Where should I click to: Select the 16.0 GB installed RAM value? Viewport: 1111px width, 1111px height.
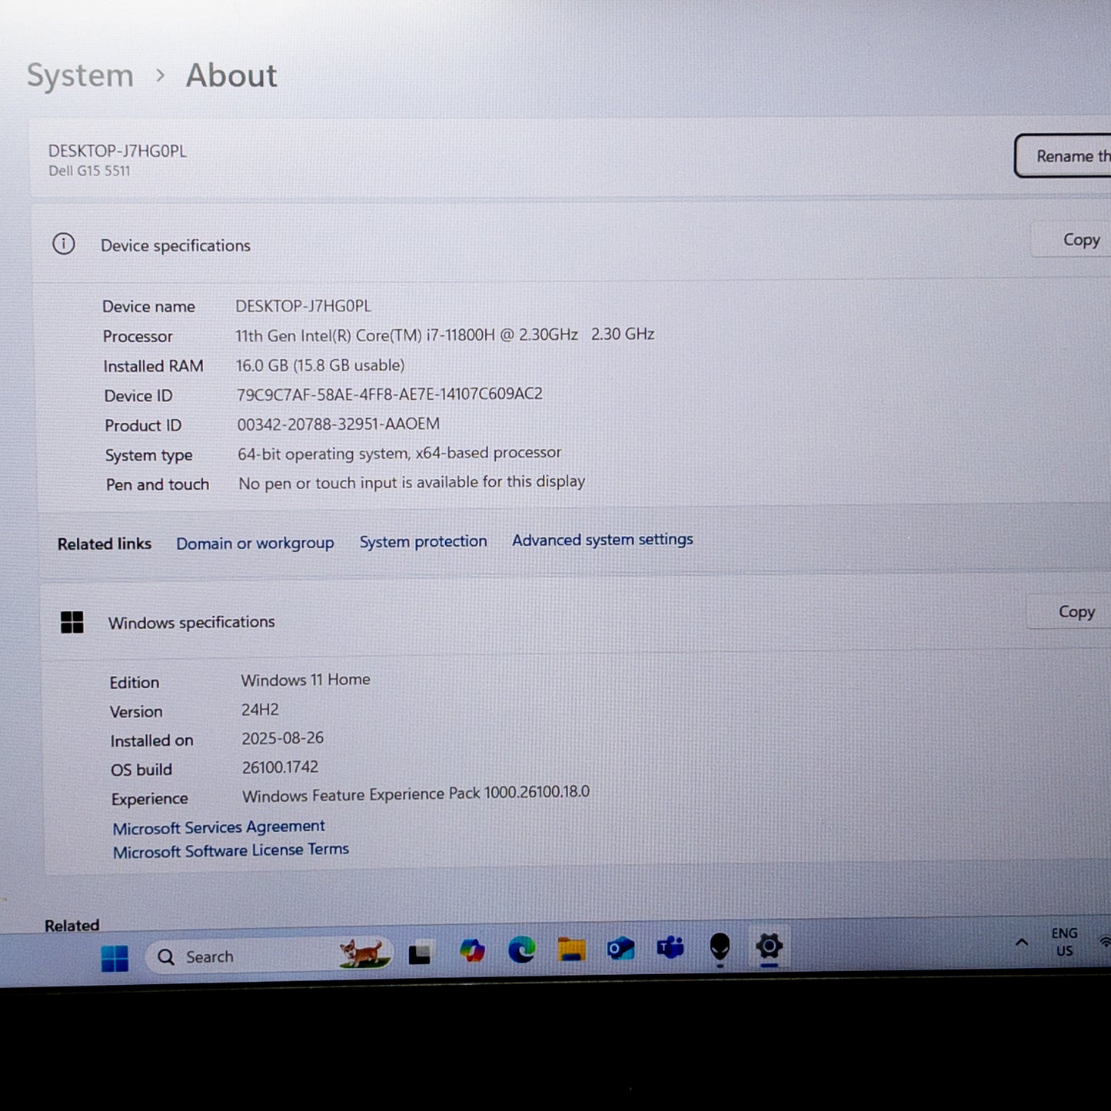click(320, 365)
